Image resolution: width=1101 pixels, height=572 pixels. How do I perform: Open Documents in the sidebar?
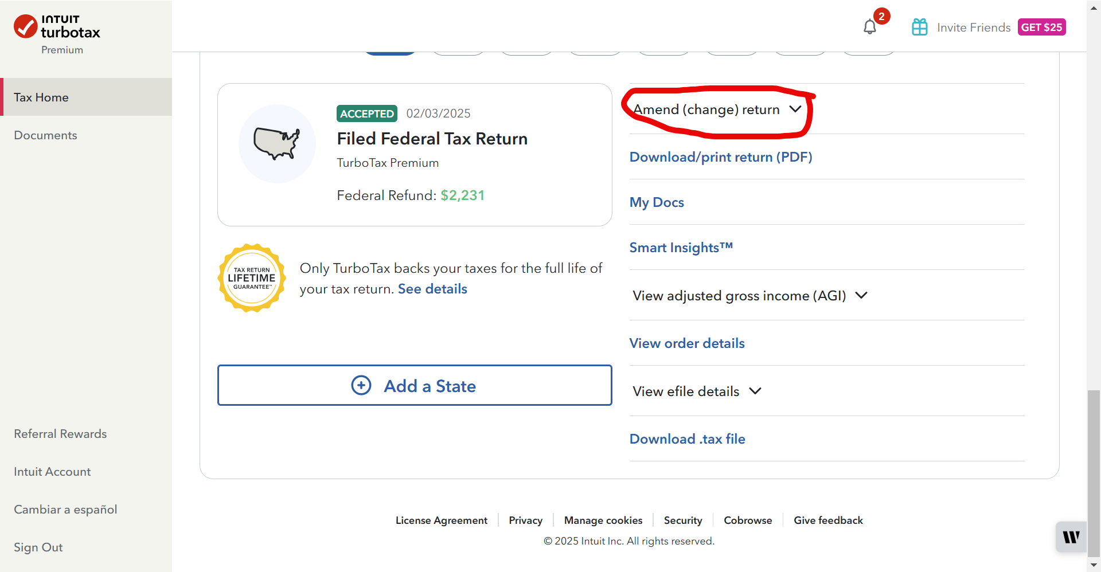coord(45,135)
